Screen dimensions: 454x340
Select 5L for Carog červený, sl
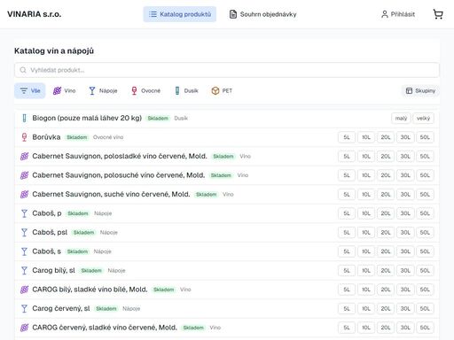[x=347, y=308]
